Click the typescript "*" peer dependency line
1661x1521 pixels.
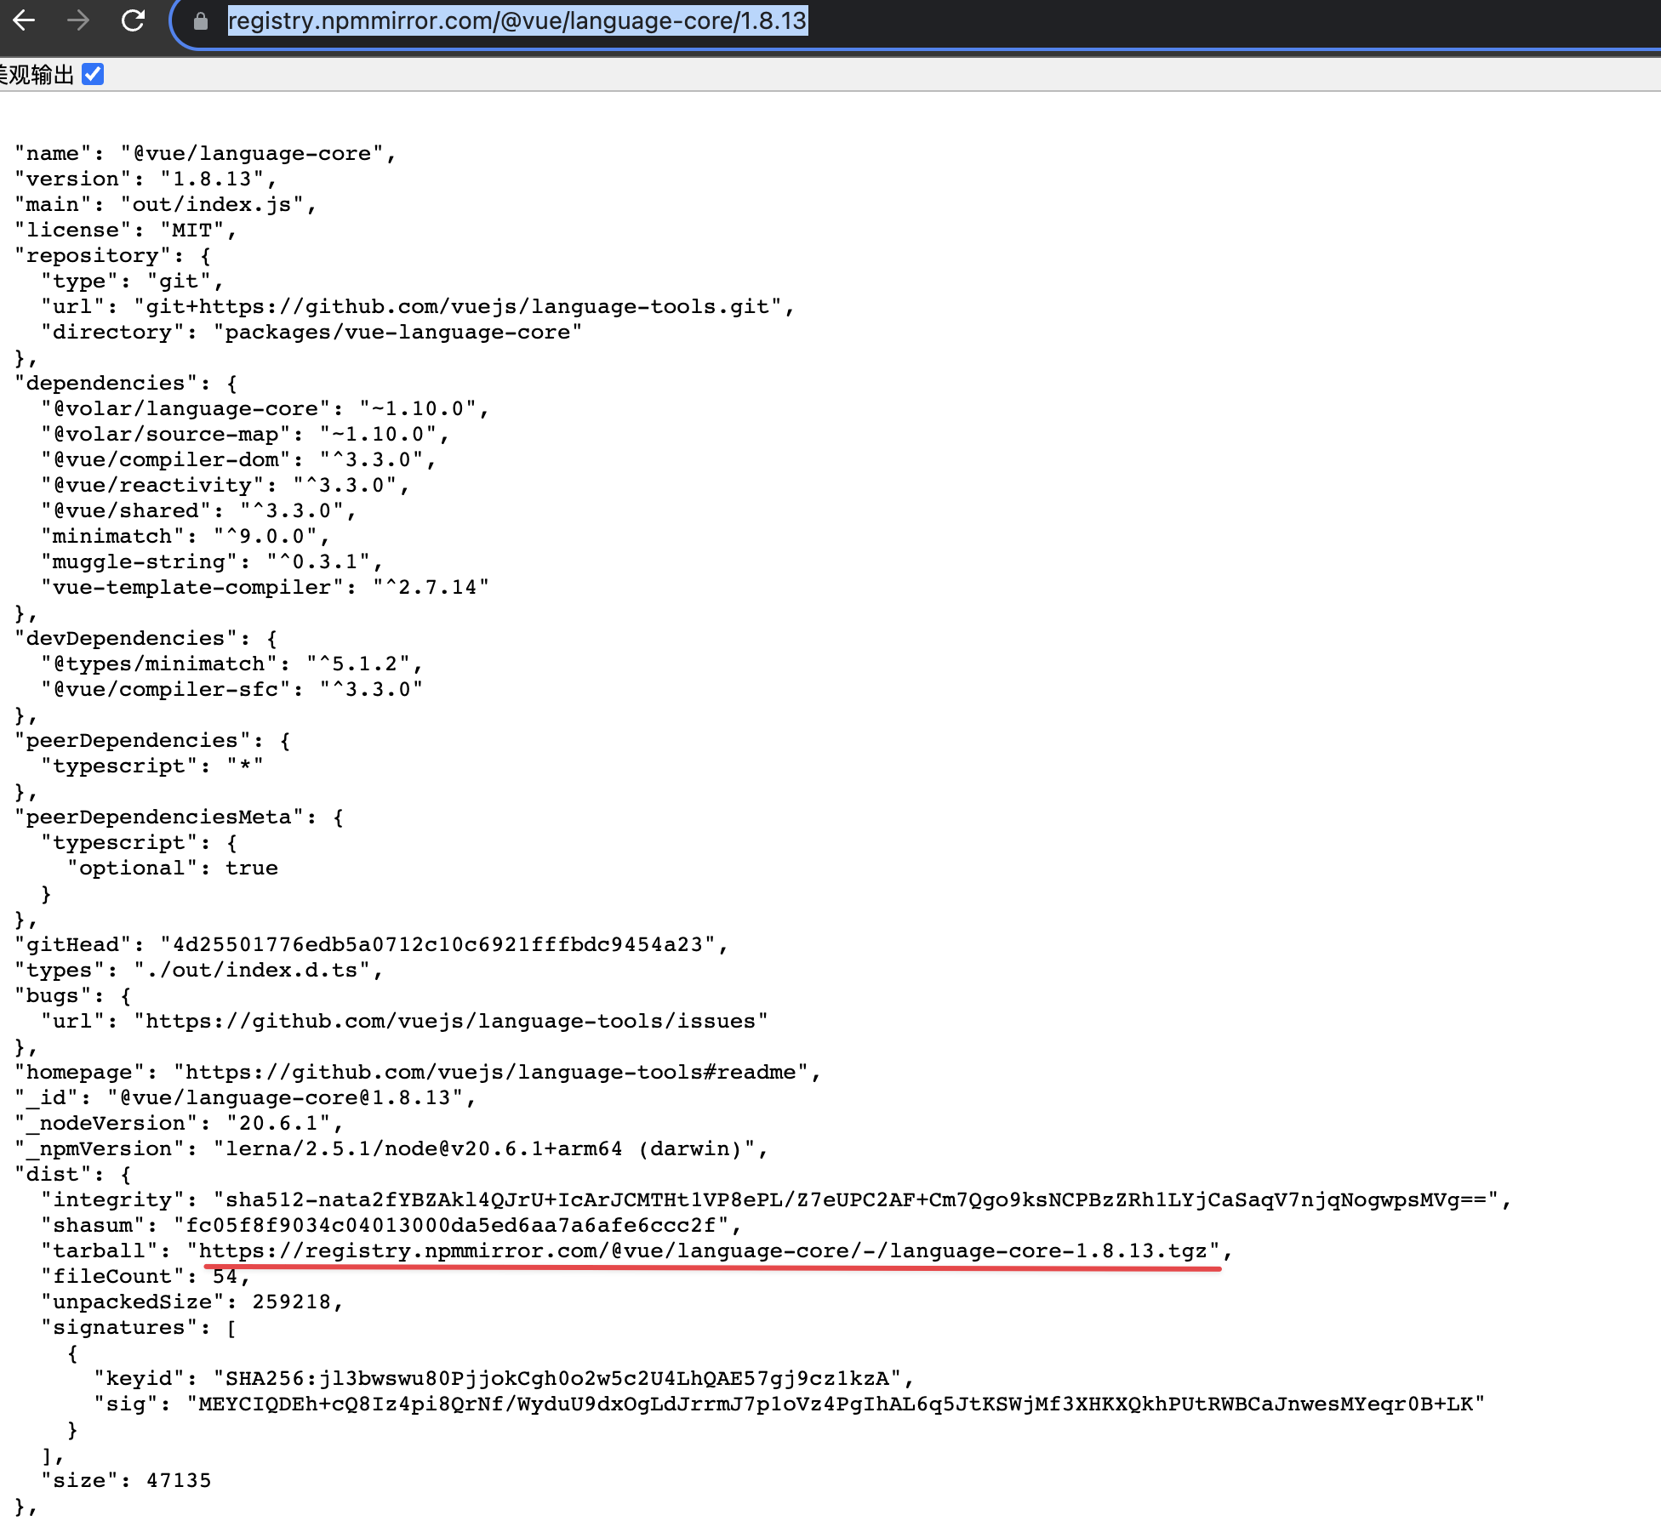(x=152, y=766)
